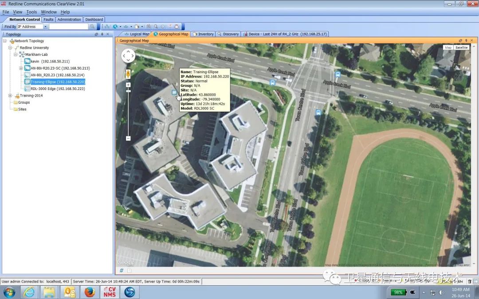Expand the AN-80i-R20.23-SC node
This screenshot has width=479, height=299.
click(21, 68)
